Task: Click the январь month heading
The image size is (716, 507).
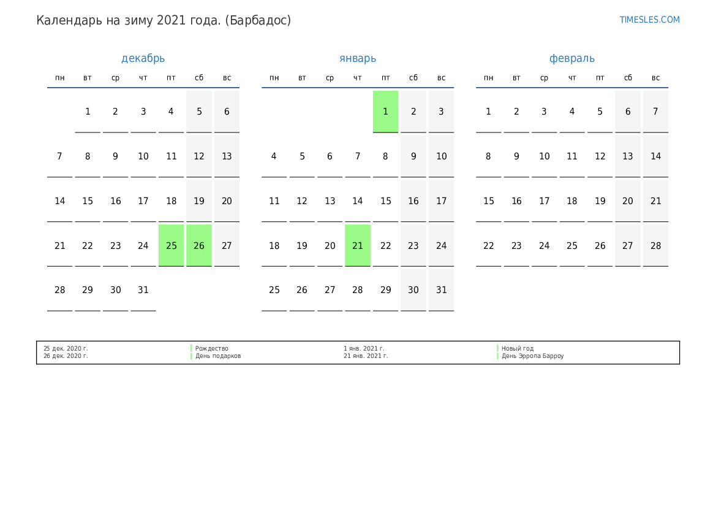Action: click(358, 58)
